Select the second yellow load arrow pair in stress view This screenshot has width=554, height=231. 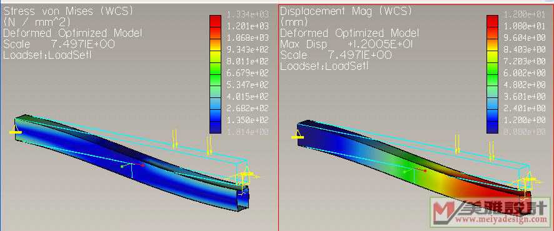[209, 145]
